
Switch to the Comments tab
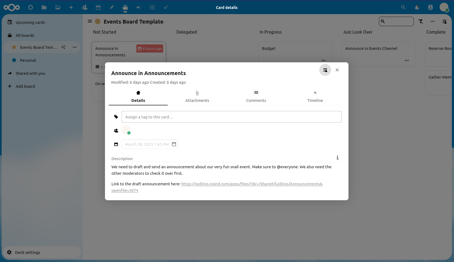[x=256, y=96]
